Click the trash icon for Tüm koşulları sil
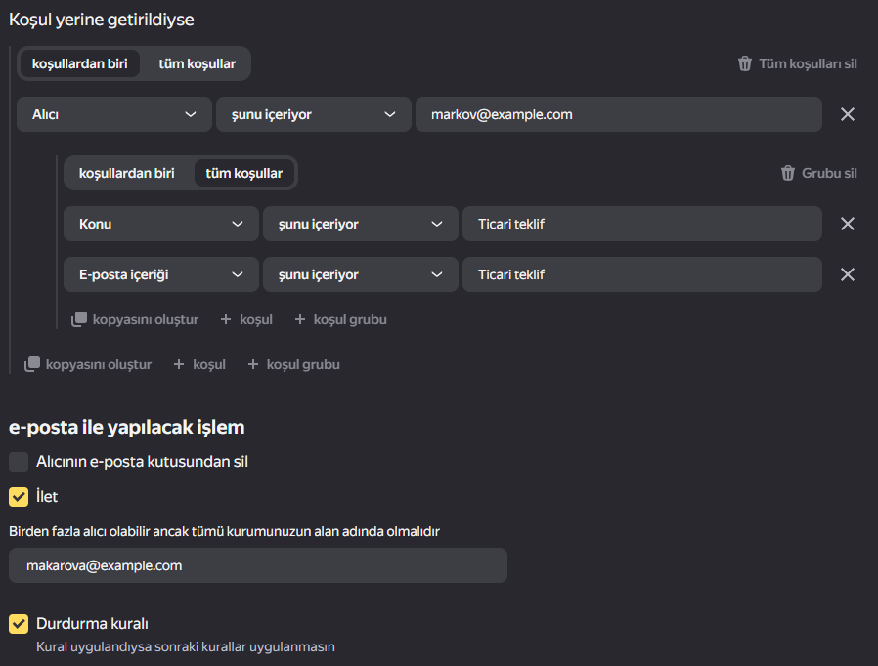Viewport: 878px width, 666px height. pyautogui.click(x=744, y=63)
